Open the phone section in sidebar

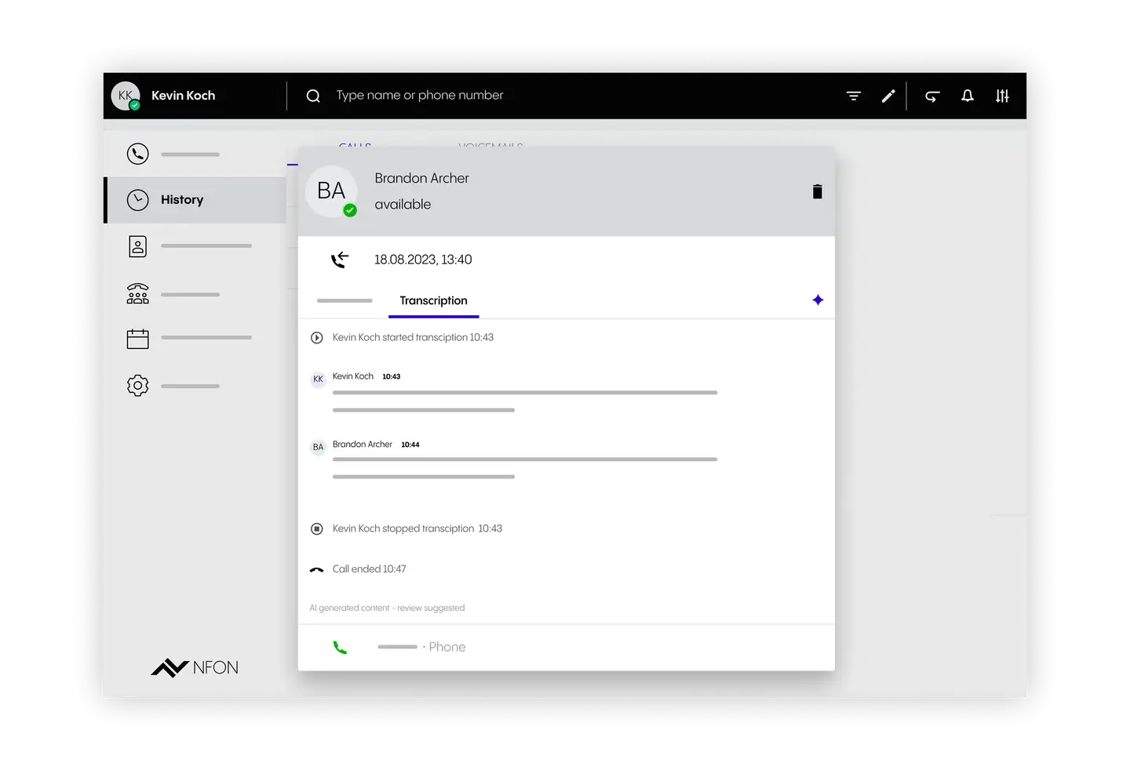138,154
